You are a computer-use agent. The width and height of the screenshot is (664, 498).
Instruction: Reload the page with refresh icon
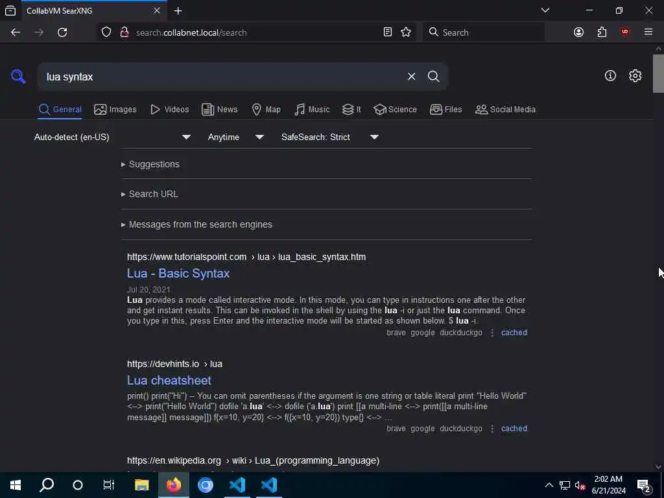[x=62, y=32]
